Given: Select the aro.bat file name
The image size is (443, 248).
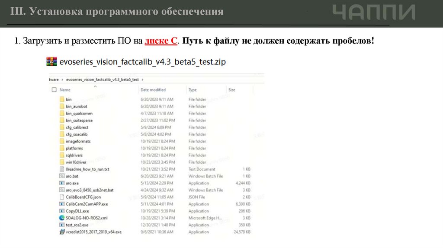Looking at the screenshot, I should [72, 176].
